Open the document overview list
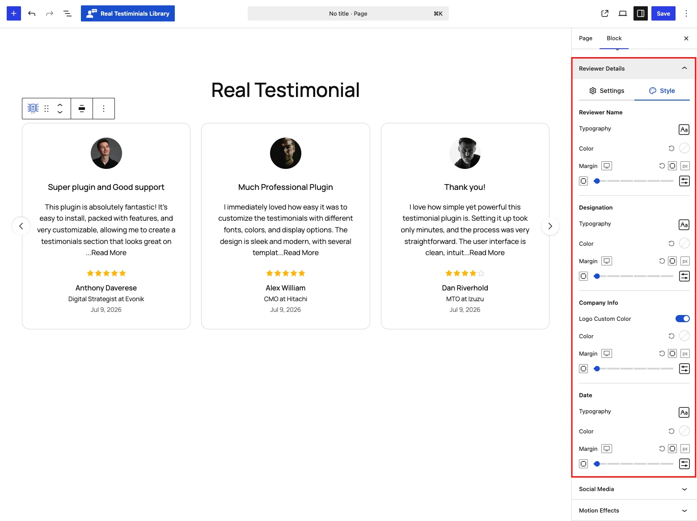This screenshot has height=521, width=697. click(x=68, y=13)
